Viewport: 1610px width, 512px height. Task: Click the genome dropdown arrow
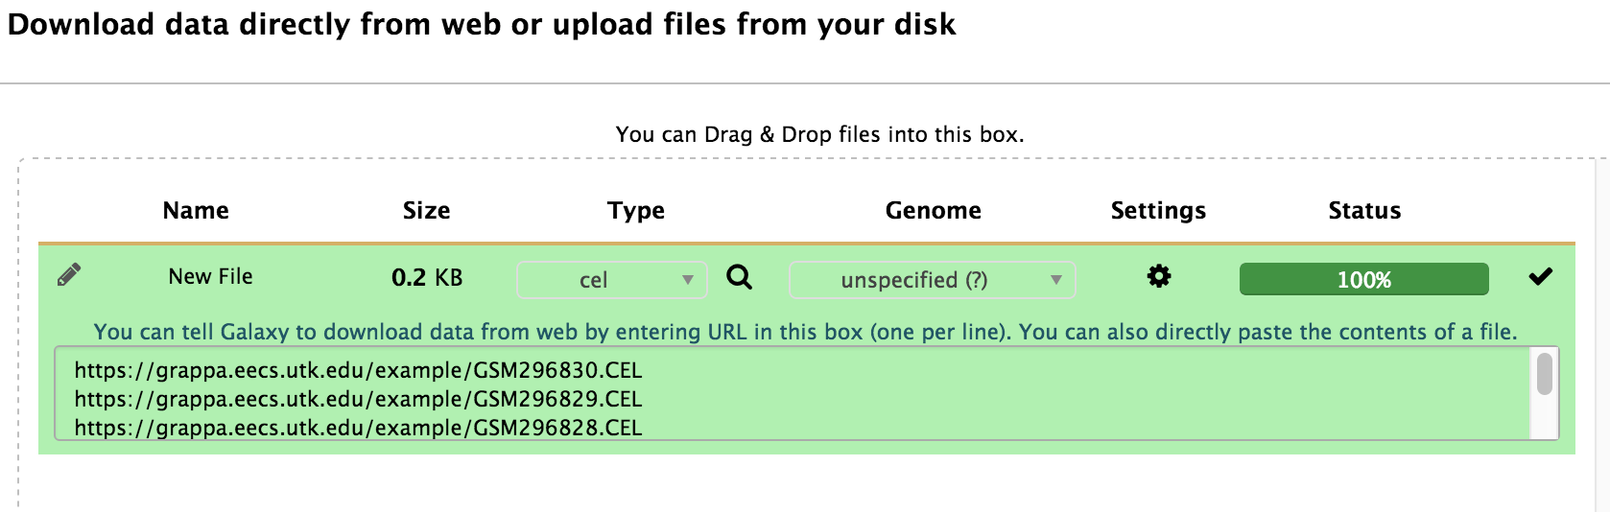(1055, 280)
